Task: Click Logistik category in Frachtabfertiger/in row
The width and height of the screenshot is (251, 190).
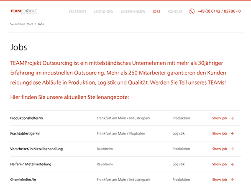Action: [x=179, y=134]
